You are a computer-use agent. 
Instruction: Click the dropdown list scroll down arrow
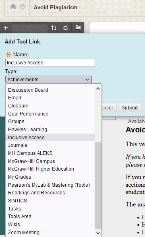click(x=98, y=233)
